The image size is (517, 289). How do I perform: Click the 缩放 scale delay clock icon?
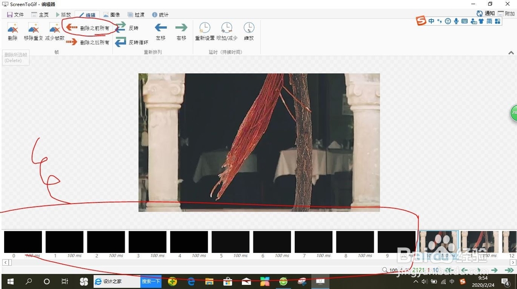[x=249, y=28]
